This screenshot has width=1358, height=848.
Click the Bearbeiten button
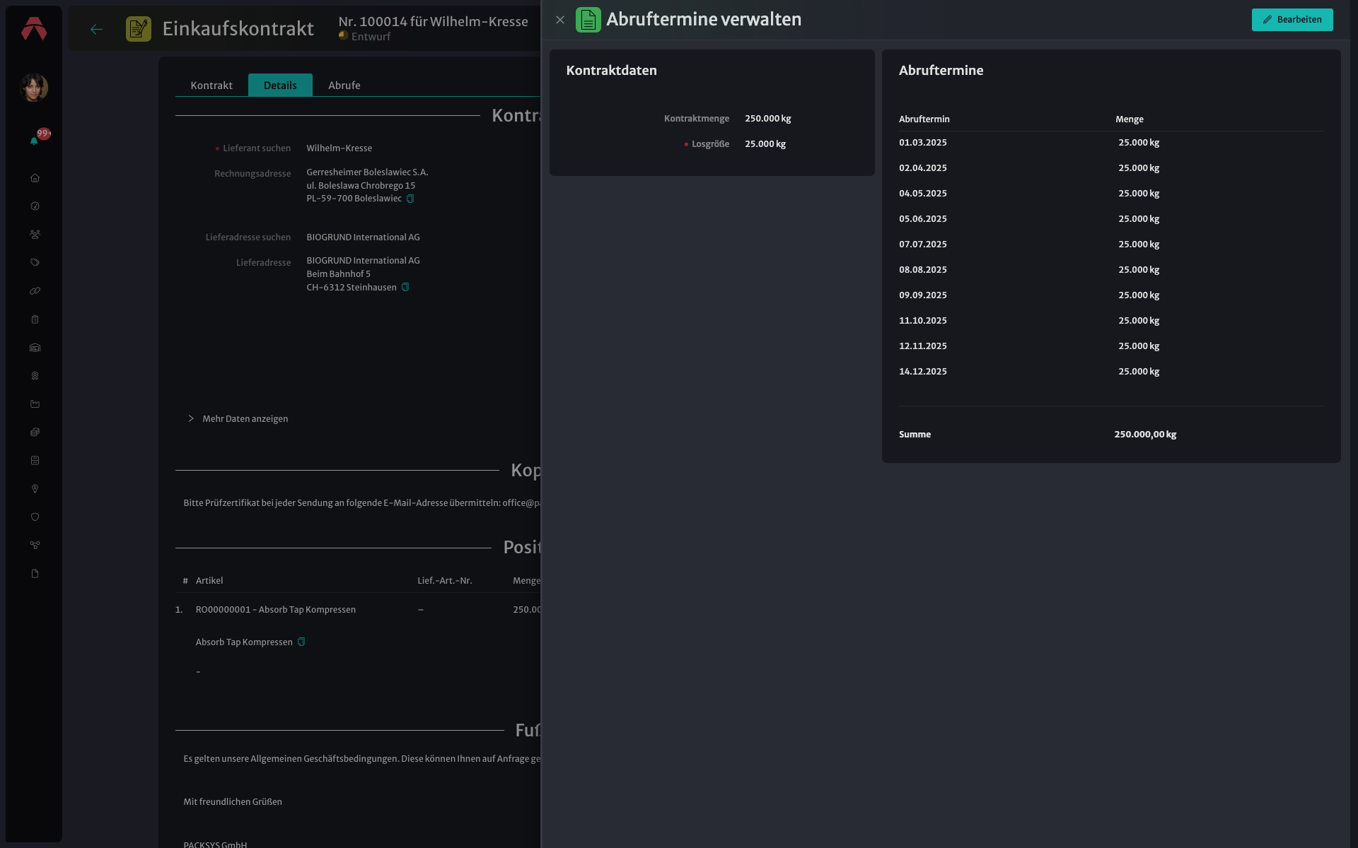[1292, 20]
